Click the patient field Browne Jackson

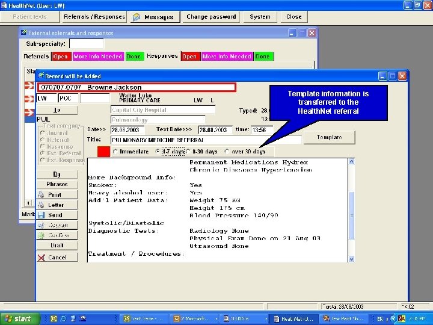(x=137, y=87)
